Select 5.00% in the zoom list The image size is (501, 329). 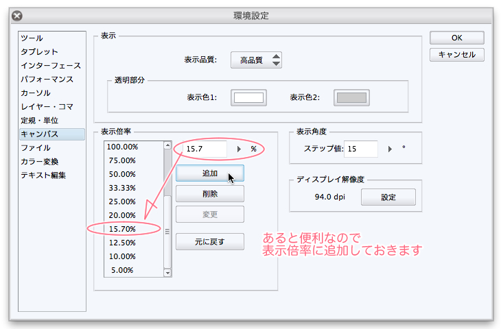[134, 270]
